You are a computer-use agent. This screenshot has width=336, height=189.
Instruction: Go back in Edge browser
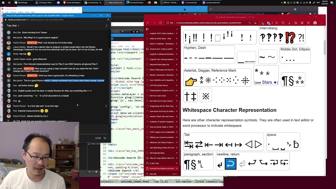(x=148, y=23)
